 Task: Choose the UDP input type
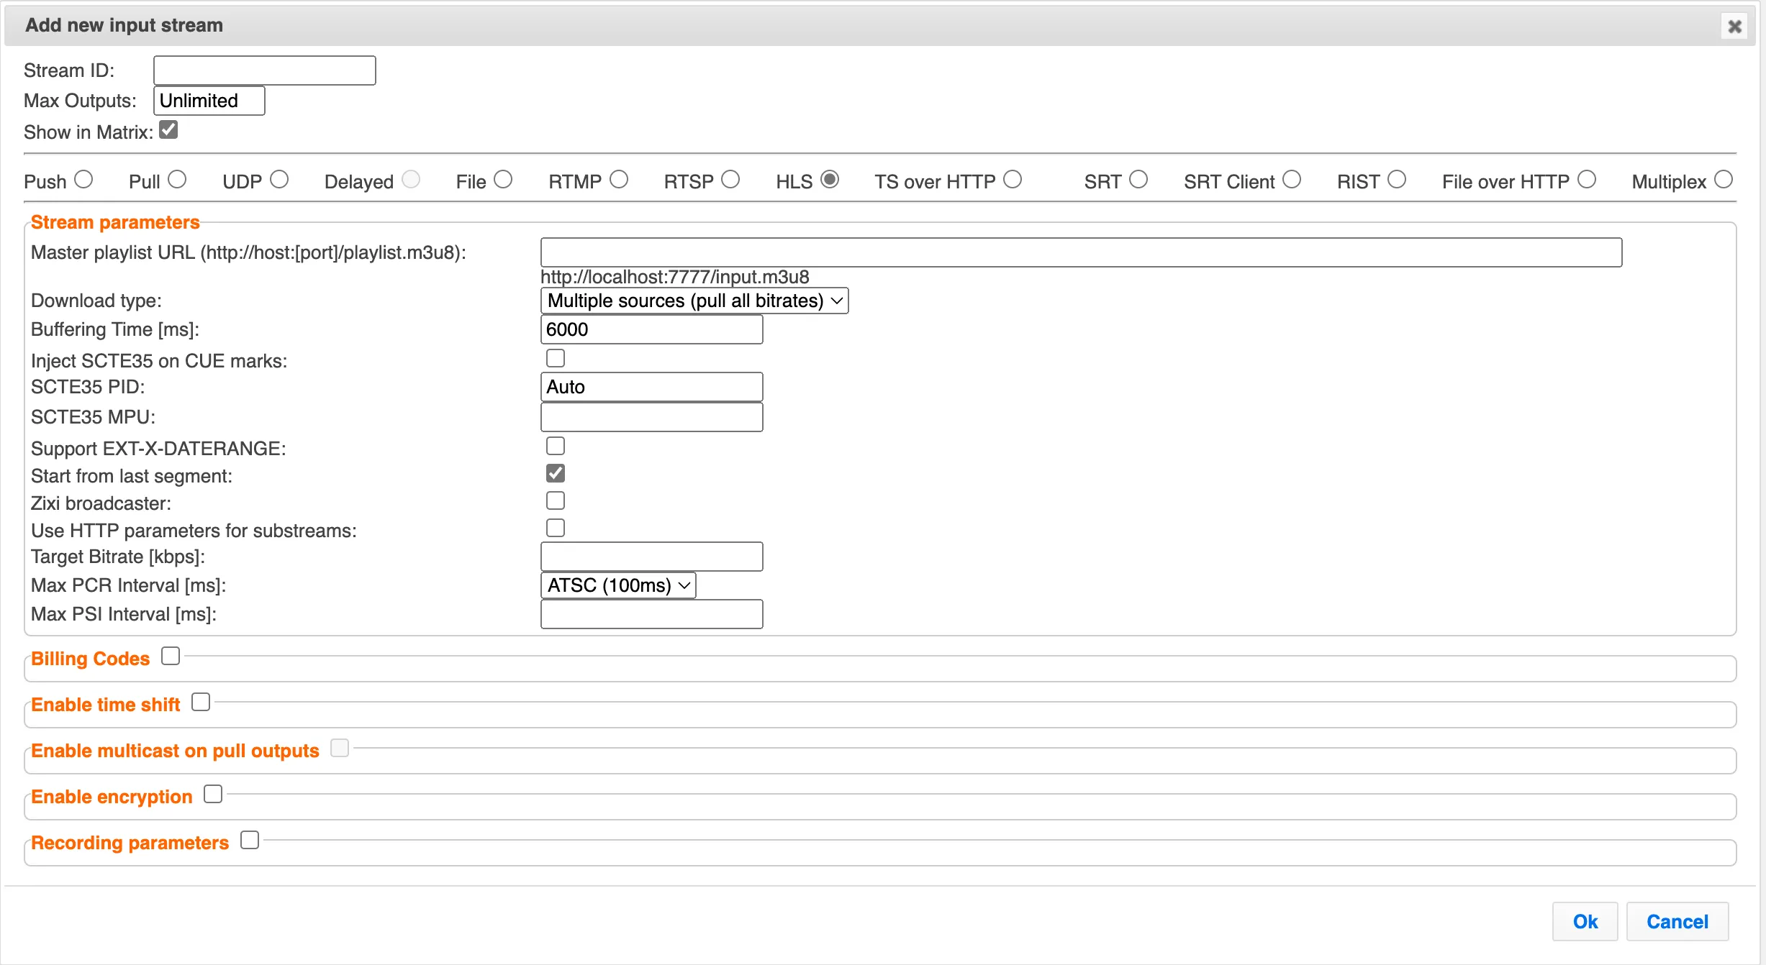[279, 179]
